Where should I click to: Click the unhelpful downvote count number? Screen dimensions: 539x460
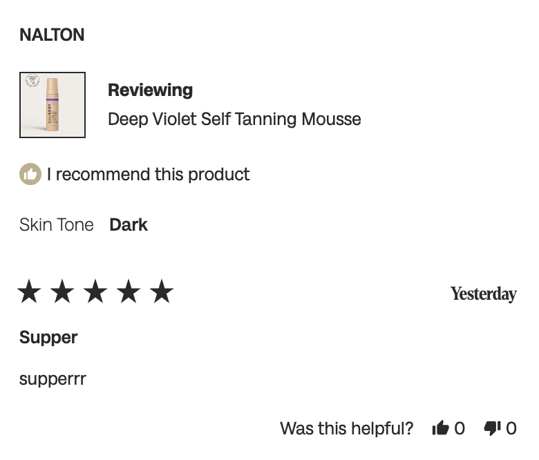pyautogui.click(x=511, y=429)
